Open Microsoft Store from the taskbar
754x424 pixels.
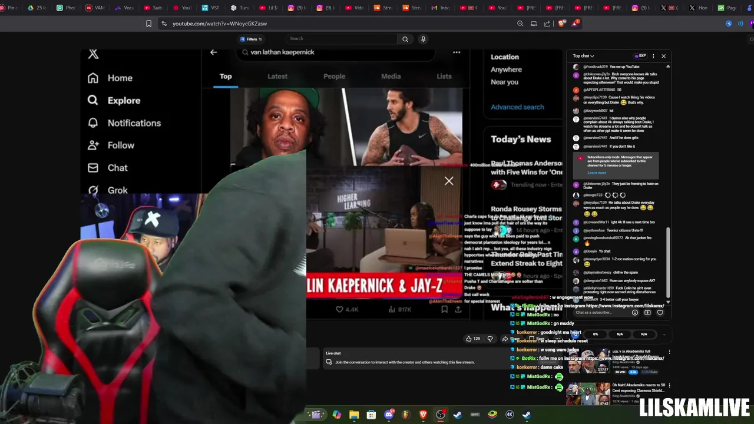click(x=371, y=415)
